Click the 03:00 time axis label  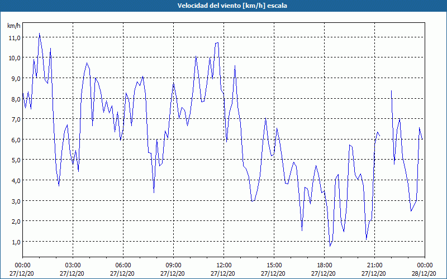[73, 266]
